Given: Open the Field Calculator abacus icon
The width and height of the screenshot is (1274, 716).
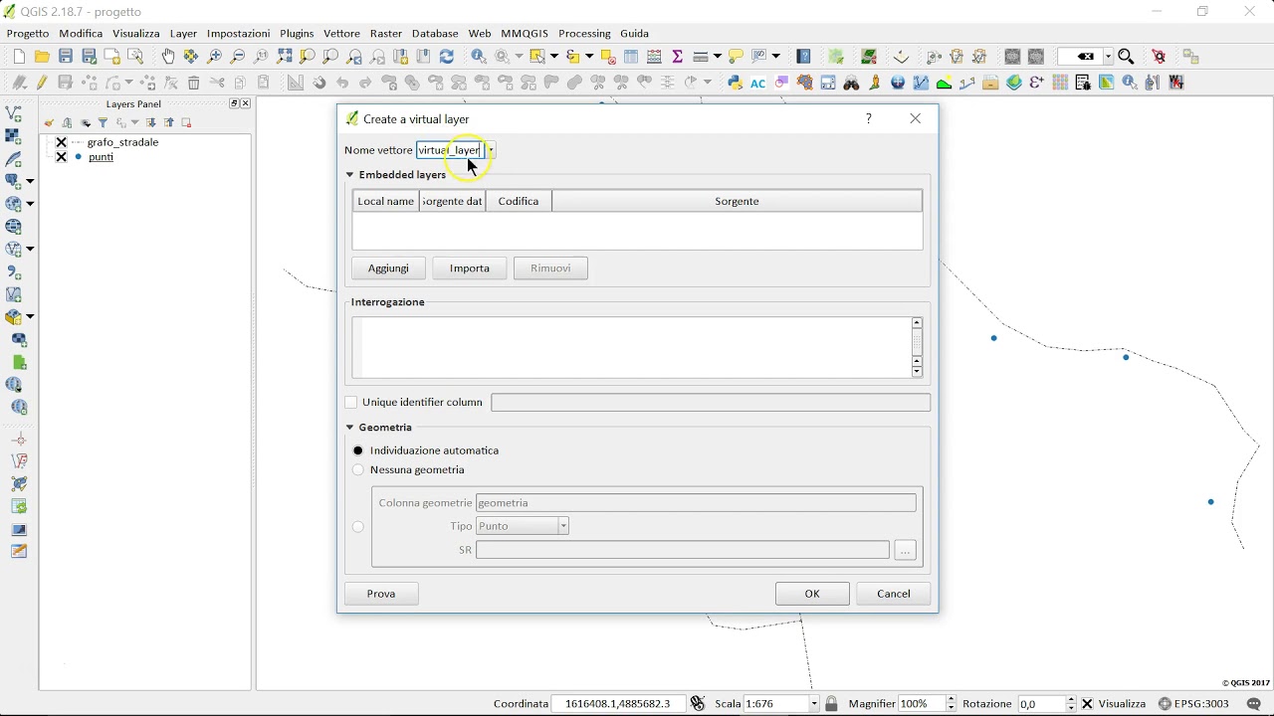Looking at the screenshot, I should point(654,57).
